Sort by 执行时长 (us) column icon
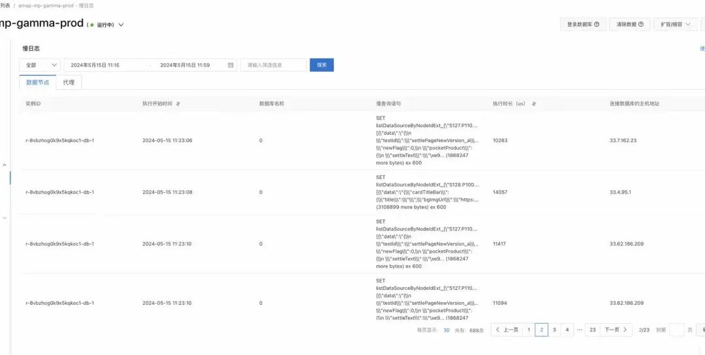Image resolution: width=705 pixels, height=355 pixels. click(x=534, y=104)
